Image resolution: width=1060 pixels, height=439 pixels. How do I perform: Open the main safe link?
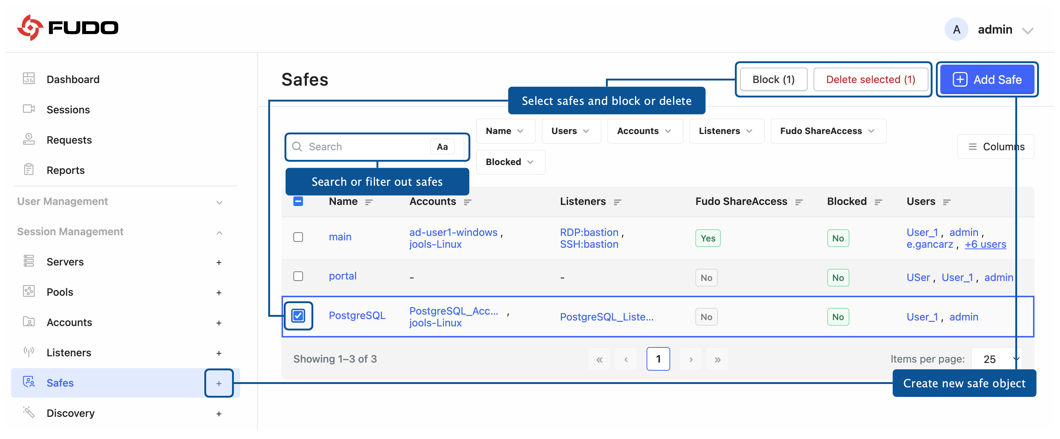point(340,237)
